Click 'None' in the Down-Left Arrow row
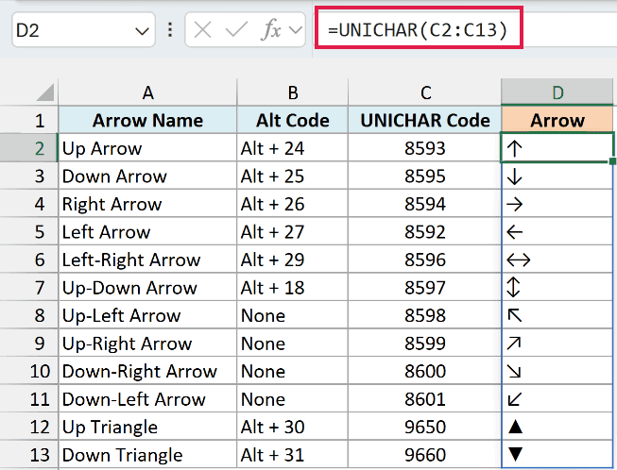Screen dimensions: 617x470 point(292,399)
